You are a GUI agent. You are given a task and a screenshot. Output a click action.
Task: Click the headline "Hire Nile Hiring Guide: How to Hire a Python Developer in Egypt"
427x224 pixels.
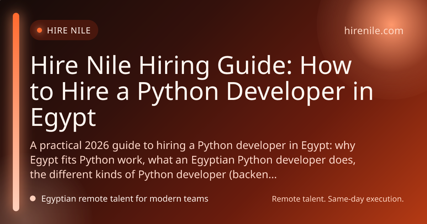point(202,92)
